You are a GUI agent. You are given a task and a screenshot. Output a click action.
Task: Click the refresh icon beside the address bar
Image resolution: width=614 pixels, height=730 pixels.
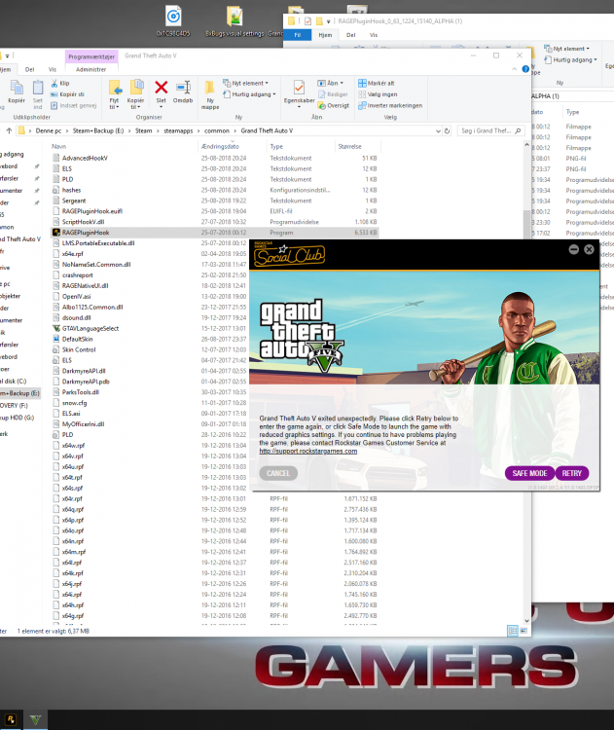click(447, 130)
